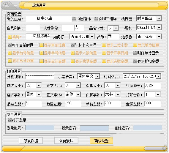Click the empty 人数别称 input field
This screenshot has width=169, height=153.
coord(68,28)
